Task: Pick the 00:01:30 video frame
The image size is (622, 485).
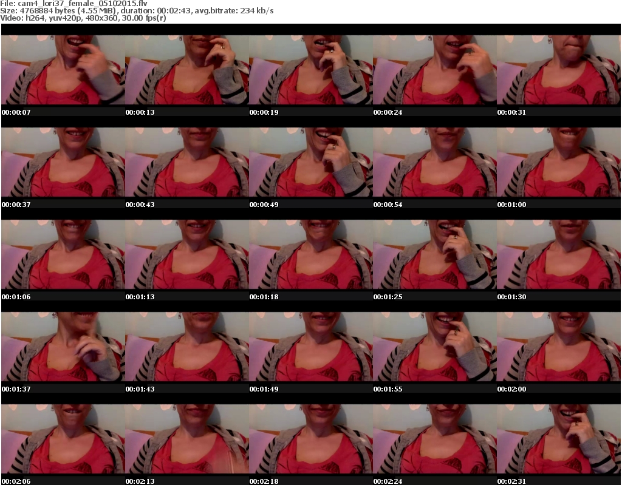Action: point(559,254)
